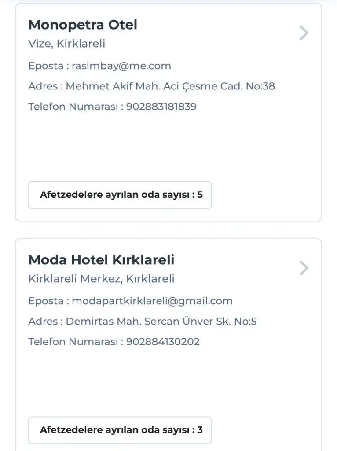
Task: Click the Adres label in Moda Hotel card
Action: pyautogui.click(x=43, y=322)
